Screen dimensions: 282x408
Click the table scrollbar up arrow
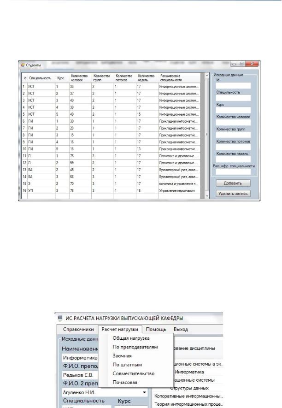click(207, 75)
